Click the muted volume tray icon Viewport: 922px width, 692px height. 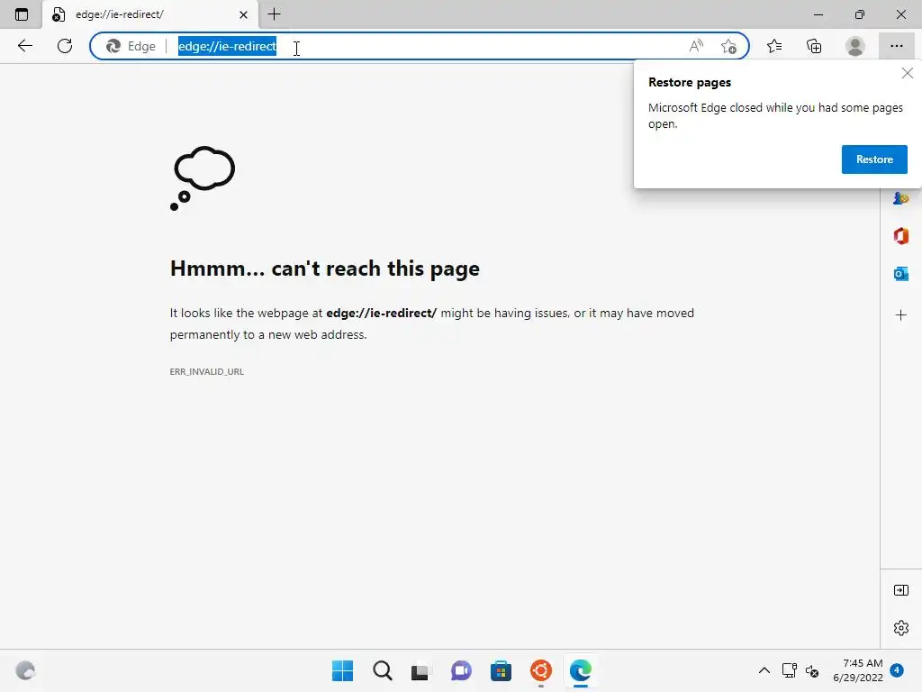click(x=812, y=670)
